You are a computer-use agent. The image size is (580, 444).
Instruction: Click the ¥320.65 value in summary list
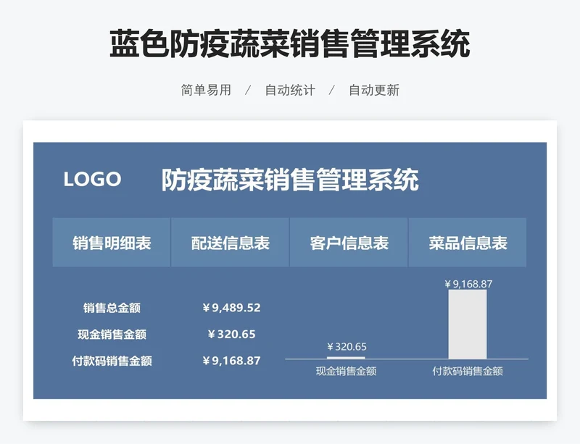coord(231,334)
